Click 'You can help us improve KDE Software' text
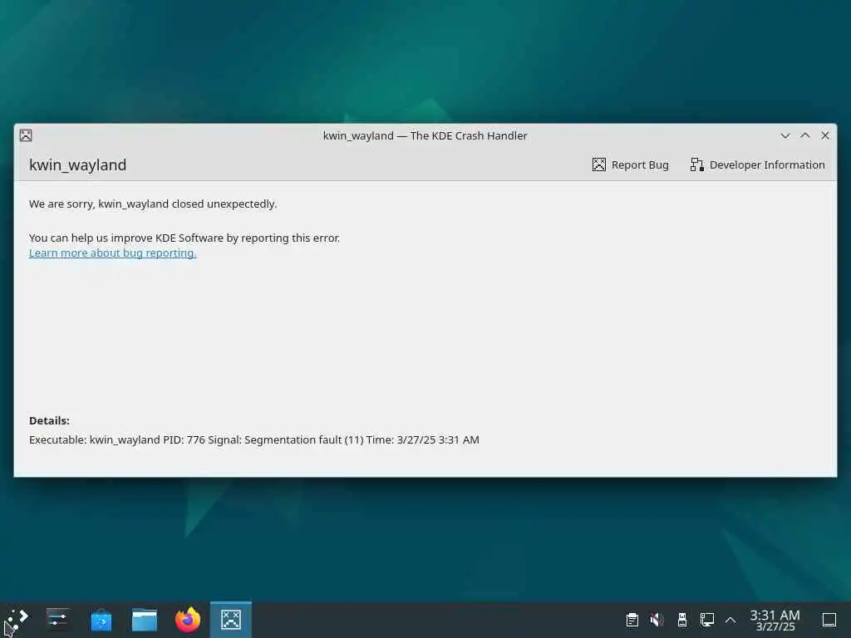Screen dimensions: 851x638 point(126,238)
